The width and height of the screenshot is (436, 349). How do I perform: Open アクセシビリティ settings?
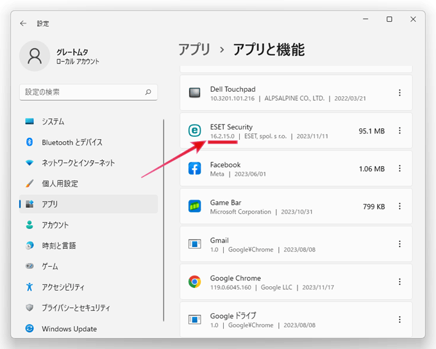pos(88,287)
